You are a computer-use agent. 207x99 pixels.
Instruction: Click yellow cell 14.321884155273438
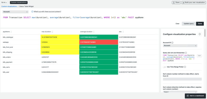pos(60,37)
